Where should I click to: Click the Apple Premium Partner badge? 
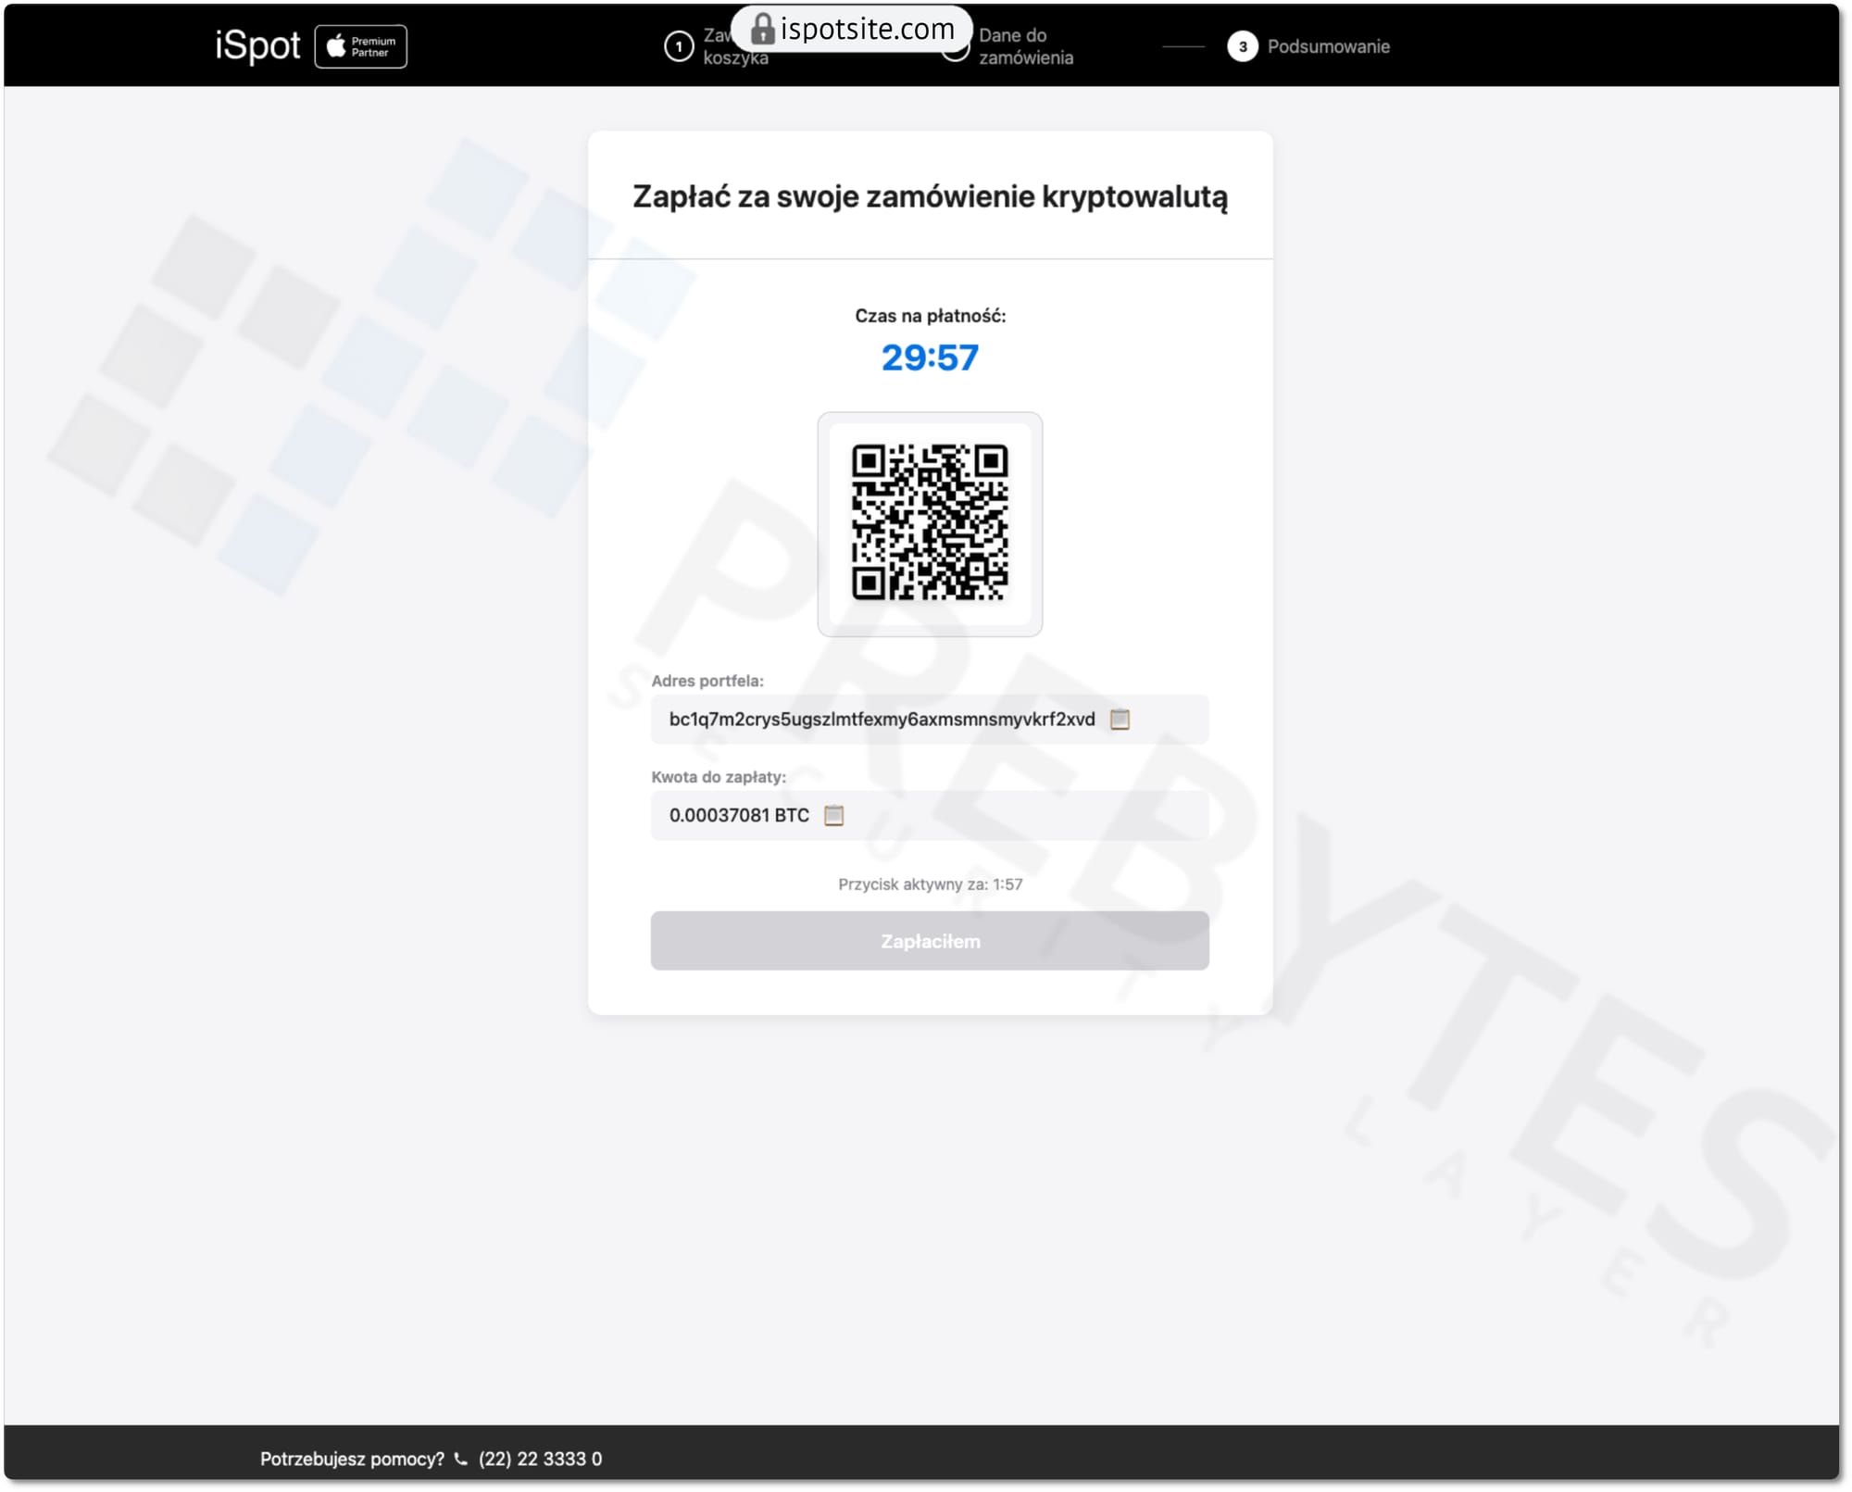tap(360, 46)
